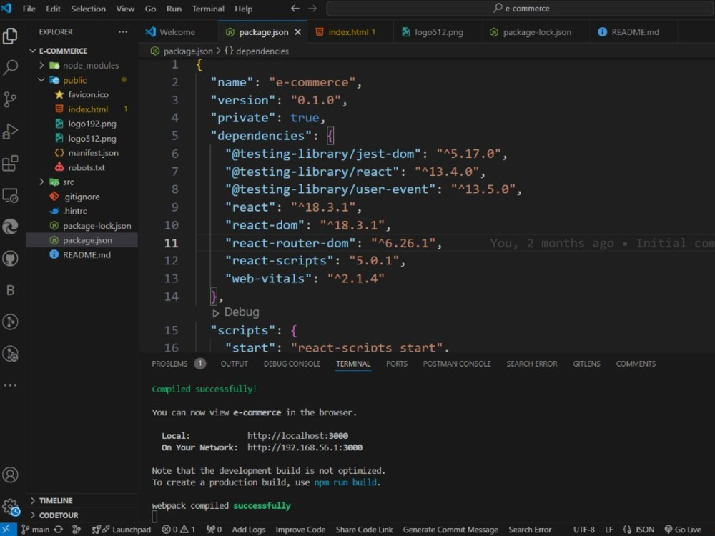Click the ports forwarded status item
715x536 pixels.
click(x=214, y=530)
